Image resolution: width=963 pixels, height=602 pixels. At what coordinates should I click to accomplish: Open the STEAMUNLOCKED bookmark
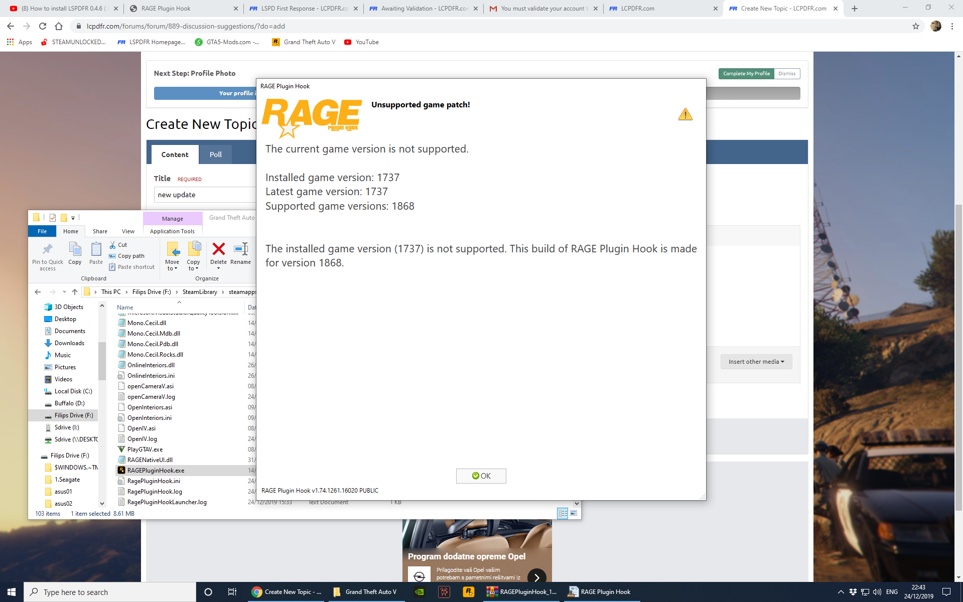(74, 42)
